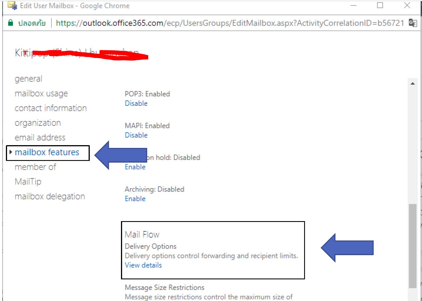
Task: Click the 'MAPI: Enabled' status text
Action: (147, 125)
